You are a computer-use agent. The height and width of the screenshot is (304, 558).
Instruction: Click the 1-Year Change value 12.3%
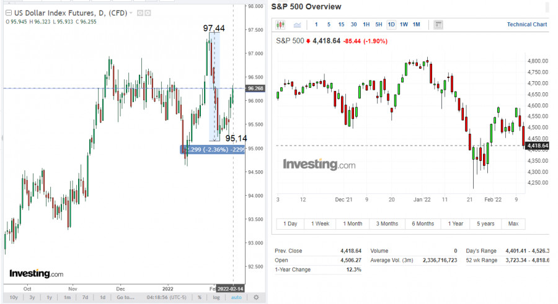tap(354, 269)
